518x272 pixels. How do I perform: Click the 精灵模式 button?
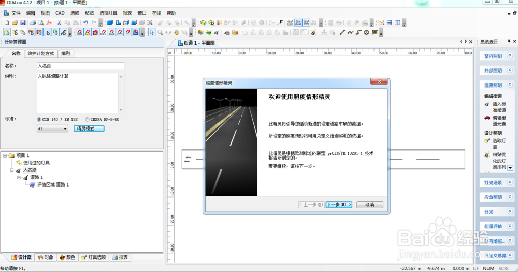tap(89, 128)
